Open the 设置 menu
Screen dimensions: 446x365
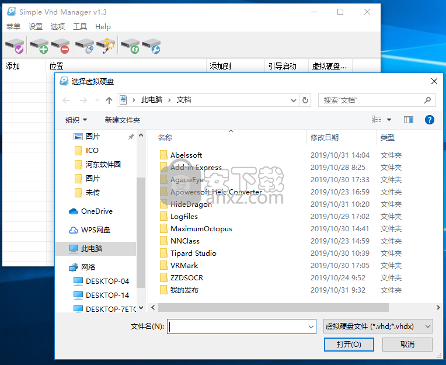click(x=36, y=27)
